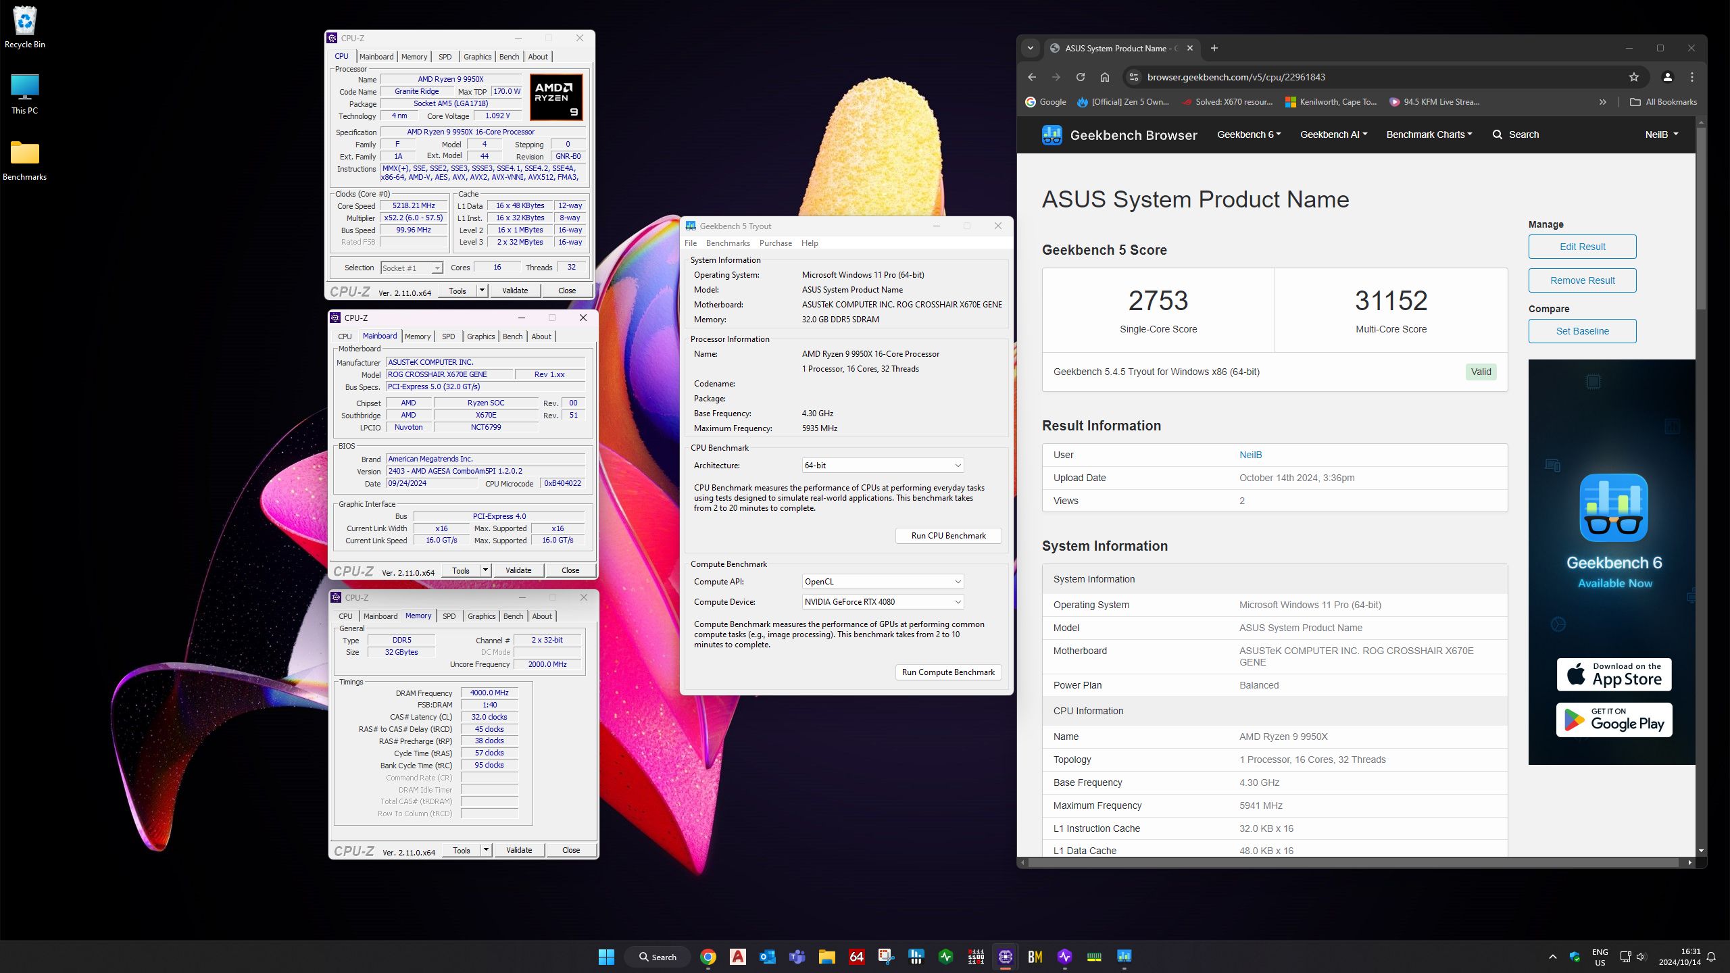The width and height of the screenshot is (1730, 973).
Task: Open Benchmarks menu in Geekbench 5
Action: tap(728, 243)
